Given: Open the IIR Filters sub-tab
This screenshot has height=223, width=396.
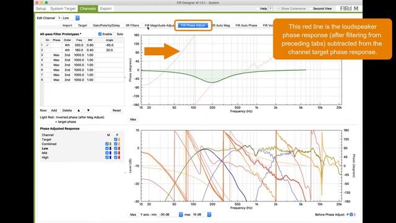Looking at the screenshot, I should click(x=132, y=25).
